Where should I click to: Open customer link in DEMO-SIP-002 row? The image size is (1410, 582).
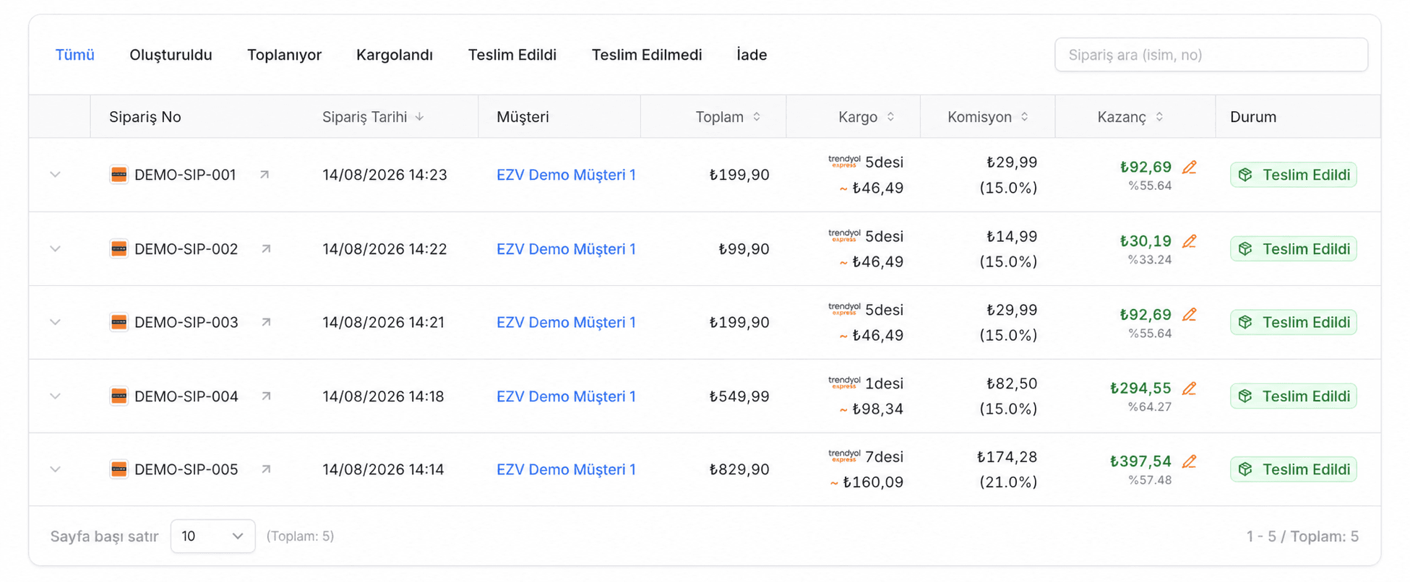(x=566, y=249)
